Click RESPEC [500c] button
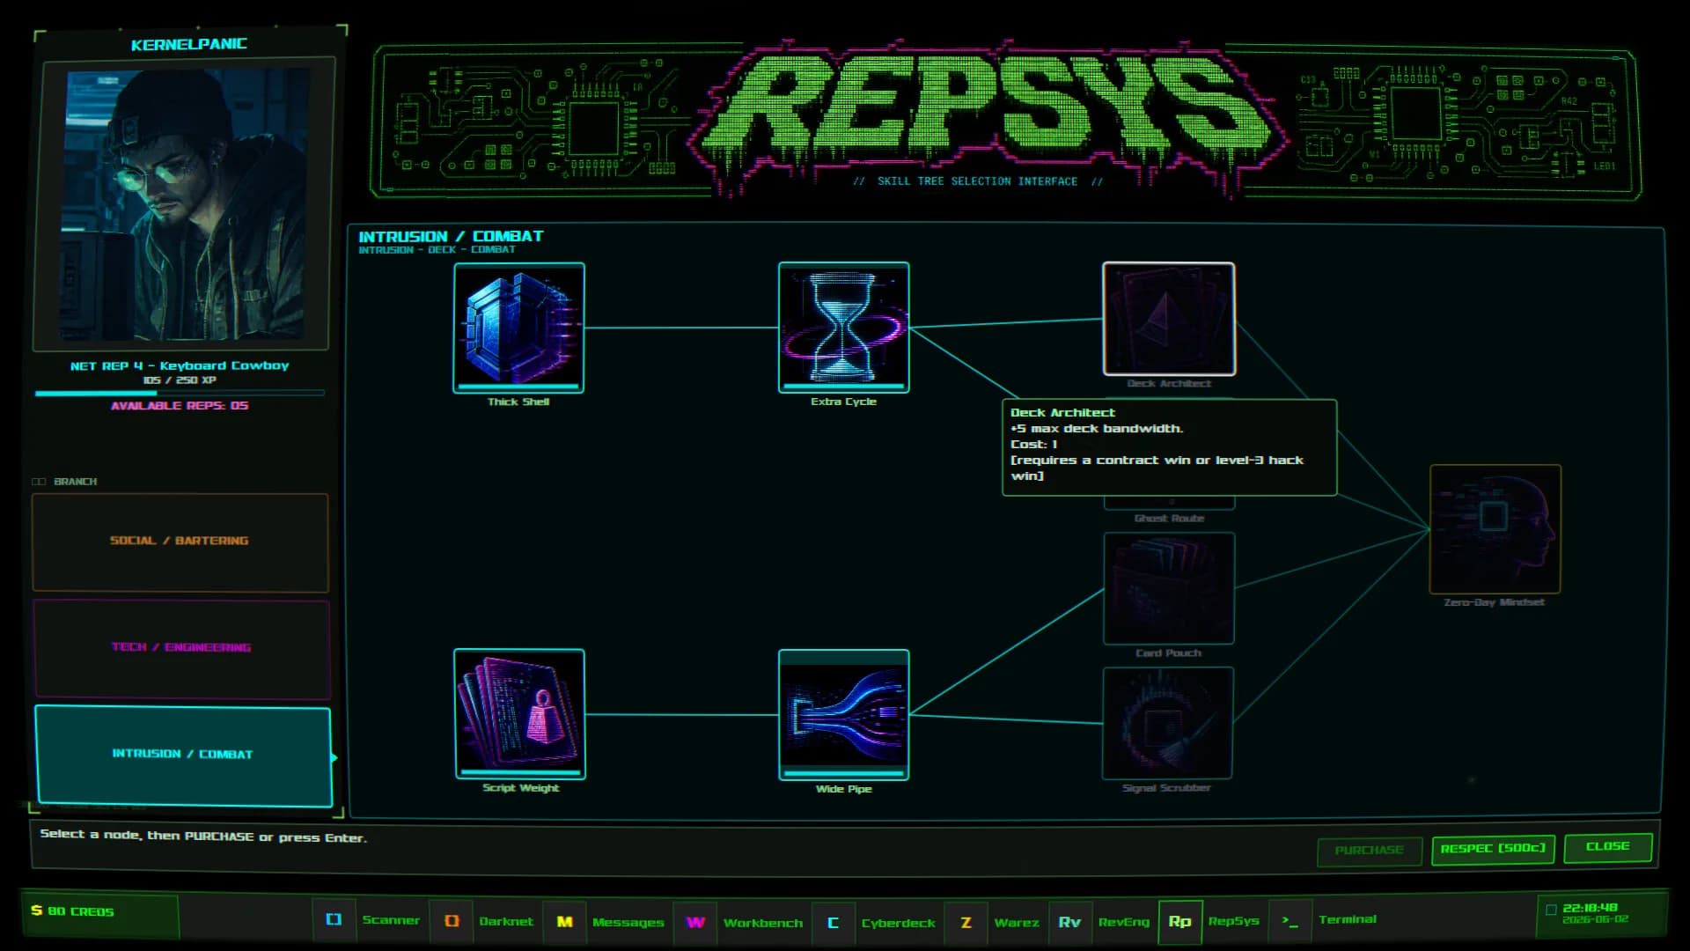Image resolution: width=1690 pixels, height=951 pixels. [1493, 849]
